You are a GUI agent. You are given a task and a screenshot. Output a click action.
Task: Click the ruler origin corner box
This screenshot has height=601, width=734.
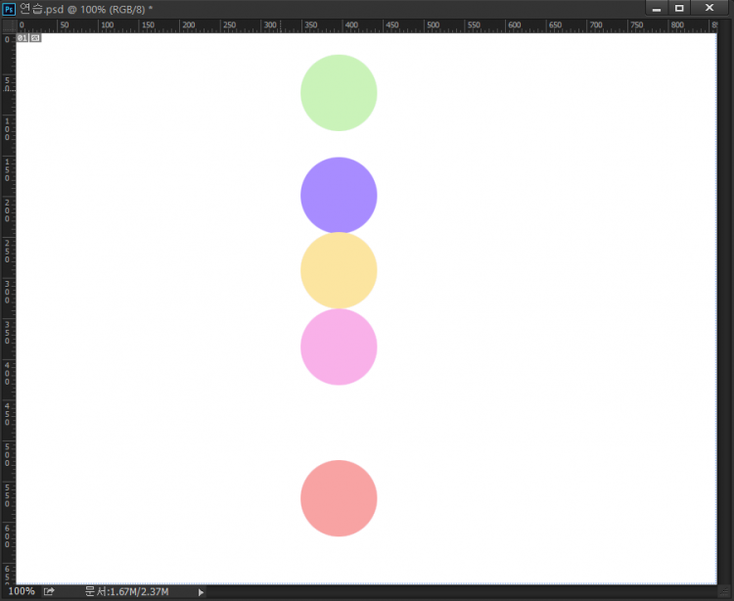click(8, 25)
